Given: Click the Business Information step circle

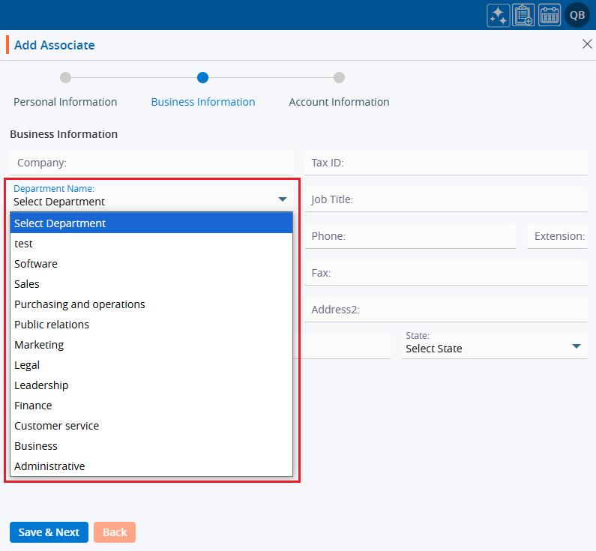Looking at the screenshot, I should 202,77.
